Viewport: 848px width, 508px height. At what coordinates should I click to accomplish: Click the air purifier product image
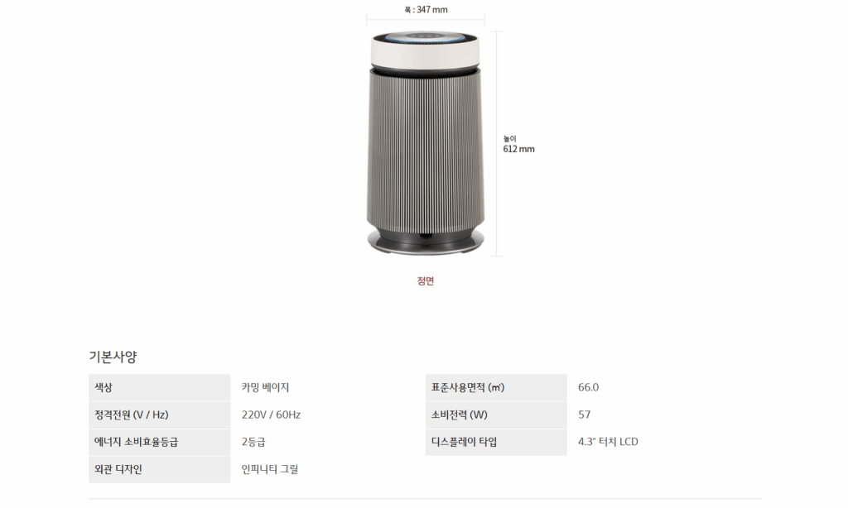pos(425,144)
